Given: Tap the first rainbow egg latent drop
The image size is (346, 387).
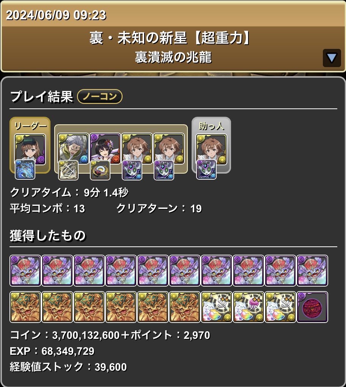Looking at the screenshot, I should point(217,307).
